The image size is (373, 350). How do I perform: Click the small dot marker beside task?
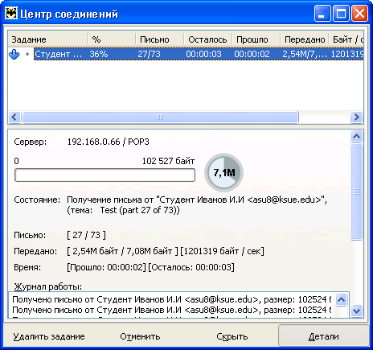click(27, 54)
